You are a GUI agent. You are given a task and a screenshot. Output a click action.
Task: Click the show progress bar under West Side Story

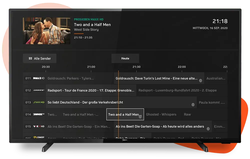(79, 34)
